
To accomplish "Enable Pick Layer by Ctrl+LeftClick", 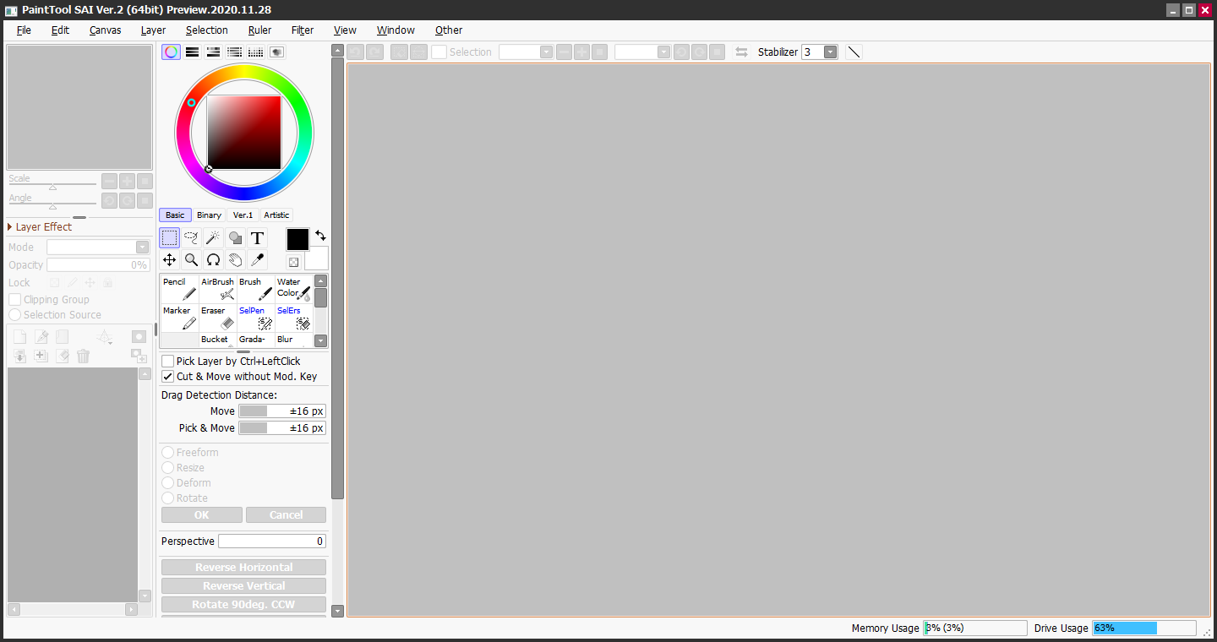I will pyautogui.click(x=168, y=362).
